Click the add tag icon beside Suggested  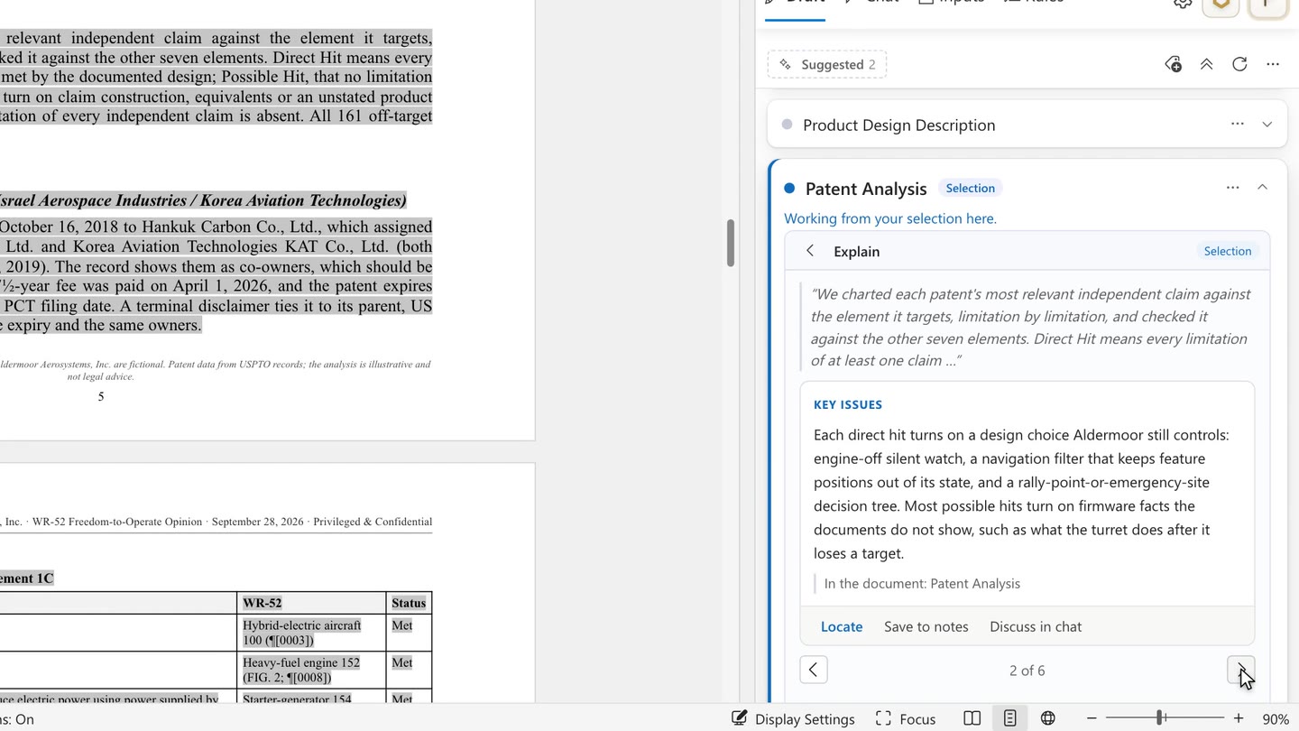(1173, 64)
